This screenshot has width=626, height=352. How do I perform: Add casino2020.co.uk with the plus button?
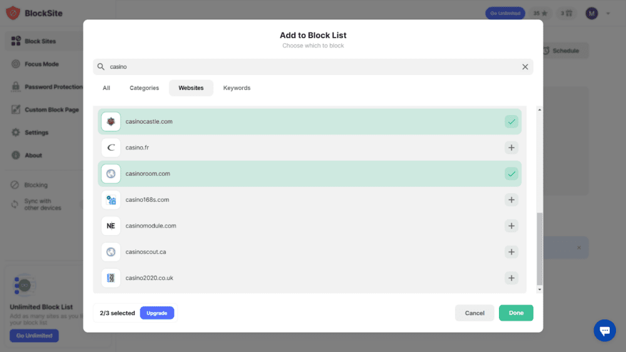511,278
